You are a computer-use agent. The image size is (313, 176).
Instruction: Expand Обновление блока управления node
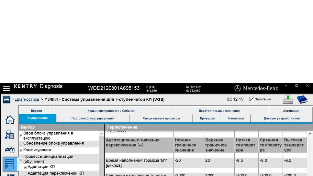click(21, 144)
